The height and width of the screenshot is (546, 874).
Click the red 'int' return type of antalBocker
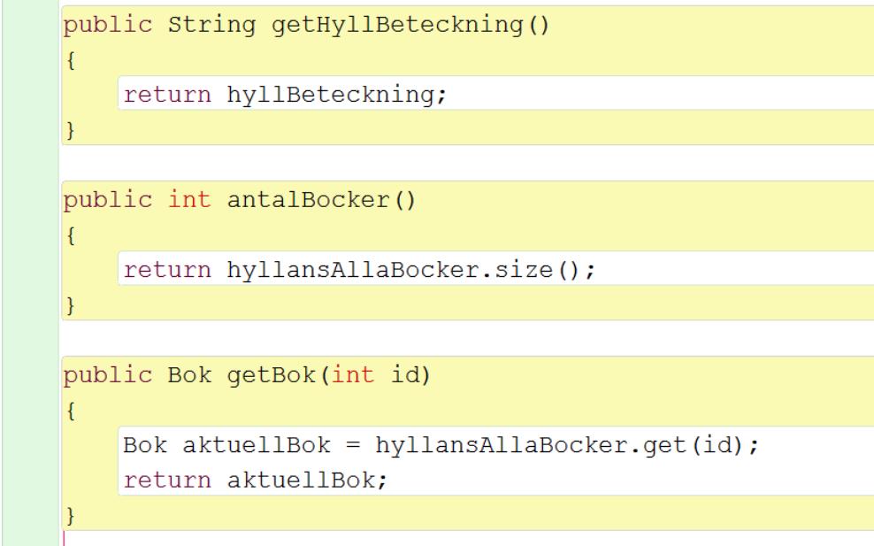click(x=189, y=200)
